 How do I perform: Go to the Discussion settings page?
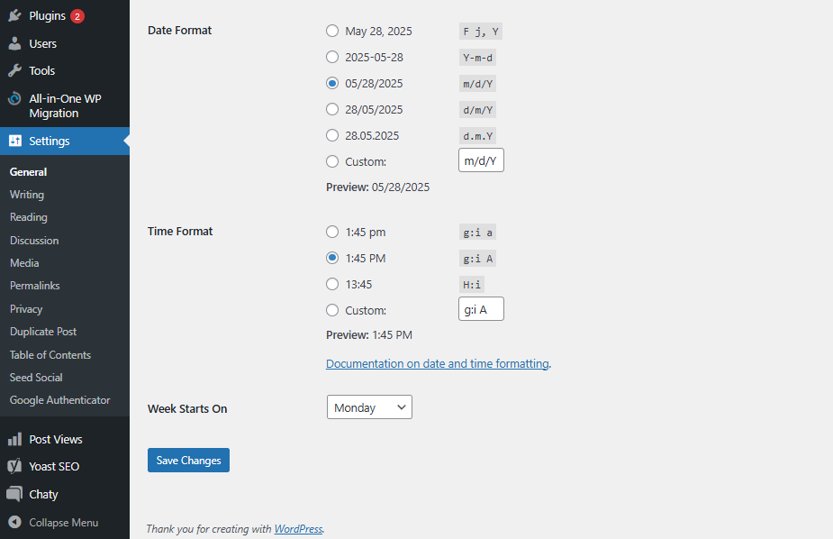coord(34,241)
